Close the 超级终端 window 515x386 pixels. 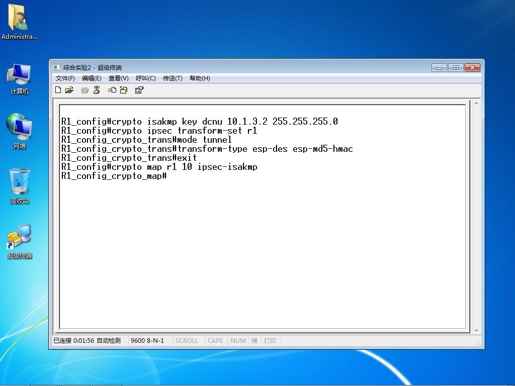(472, 67)
